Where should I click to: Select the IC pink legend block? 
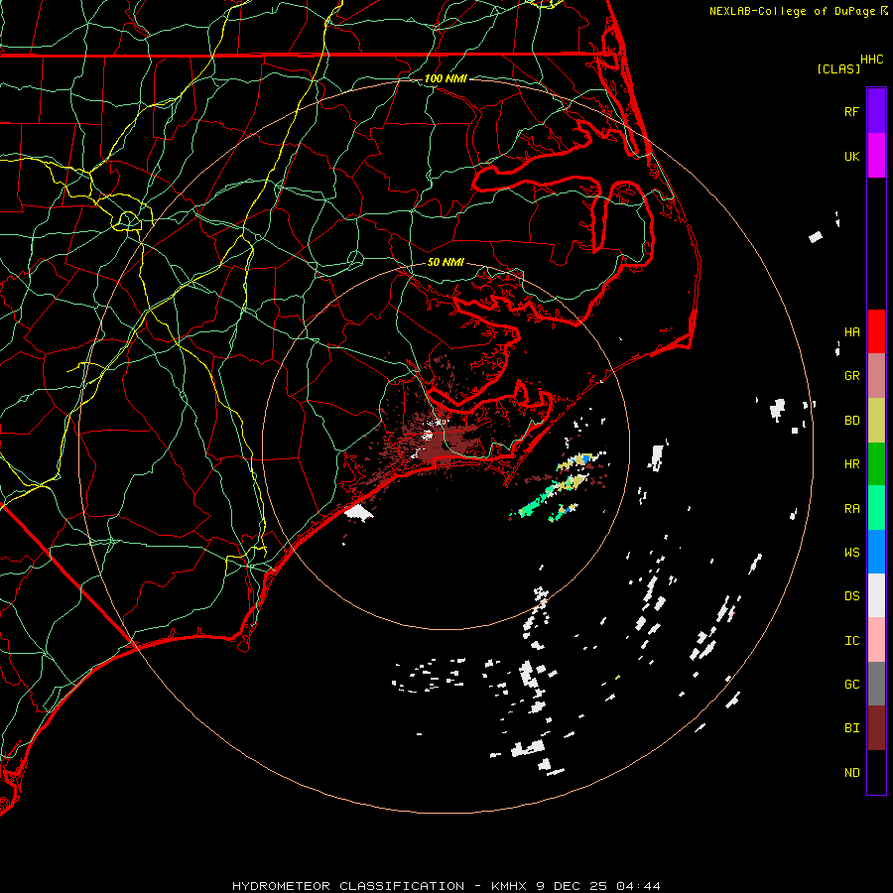tap(876, 640)
